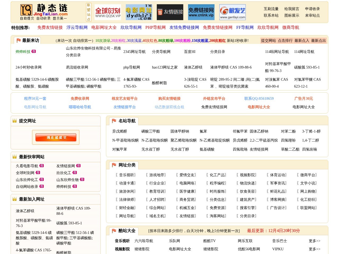This screenshot has width=339, height=254.
Task: Click the 根发艺 banner
Action: (x=232, y=12)
